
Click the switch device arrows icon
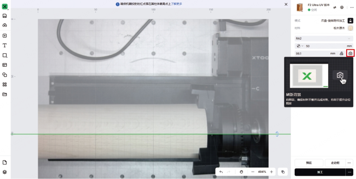pos(335,7)
